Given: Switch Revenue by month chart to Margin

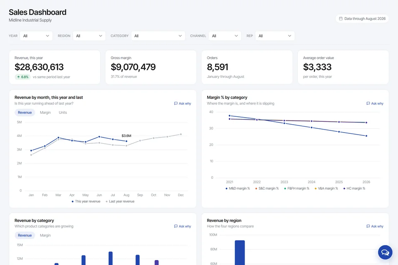Looking at the screenshot, I should click(45, 112).
